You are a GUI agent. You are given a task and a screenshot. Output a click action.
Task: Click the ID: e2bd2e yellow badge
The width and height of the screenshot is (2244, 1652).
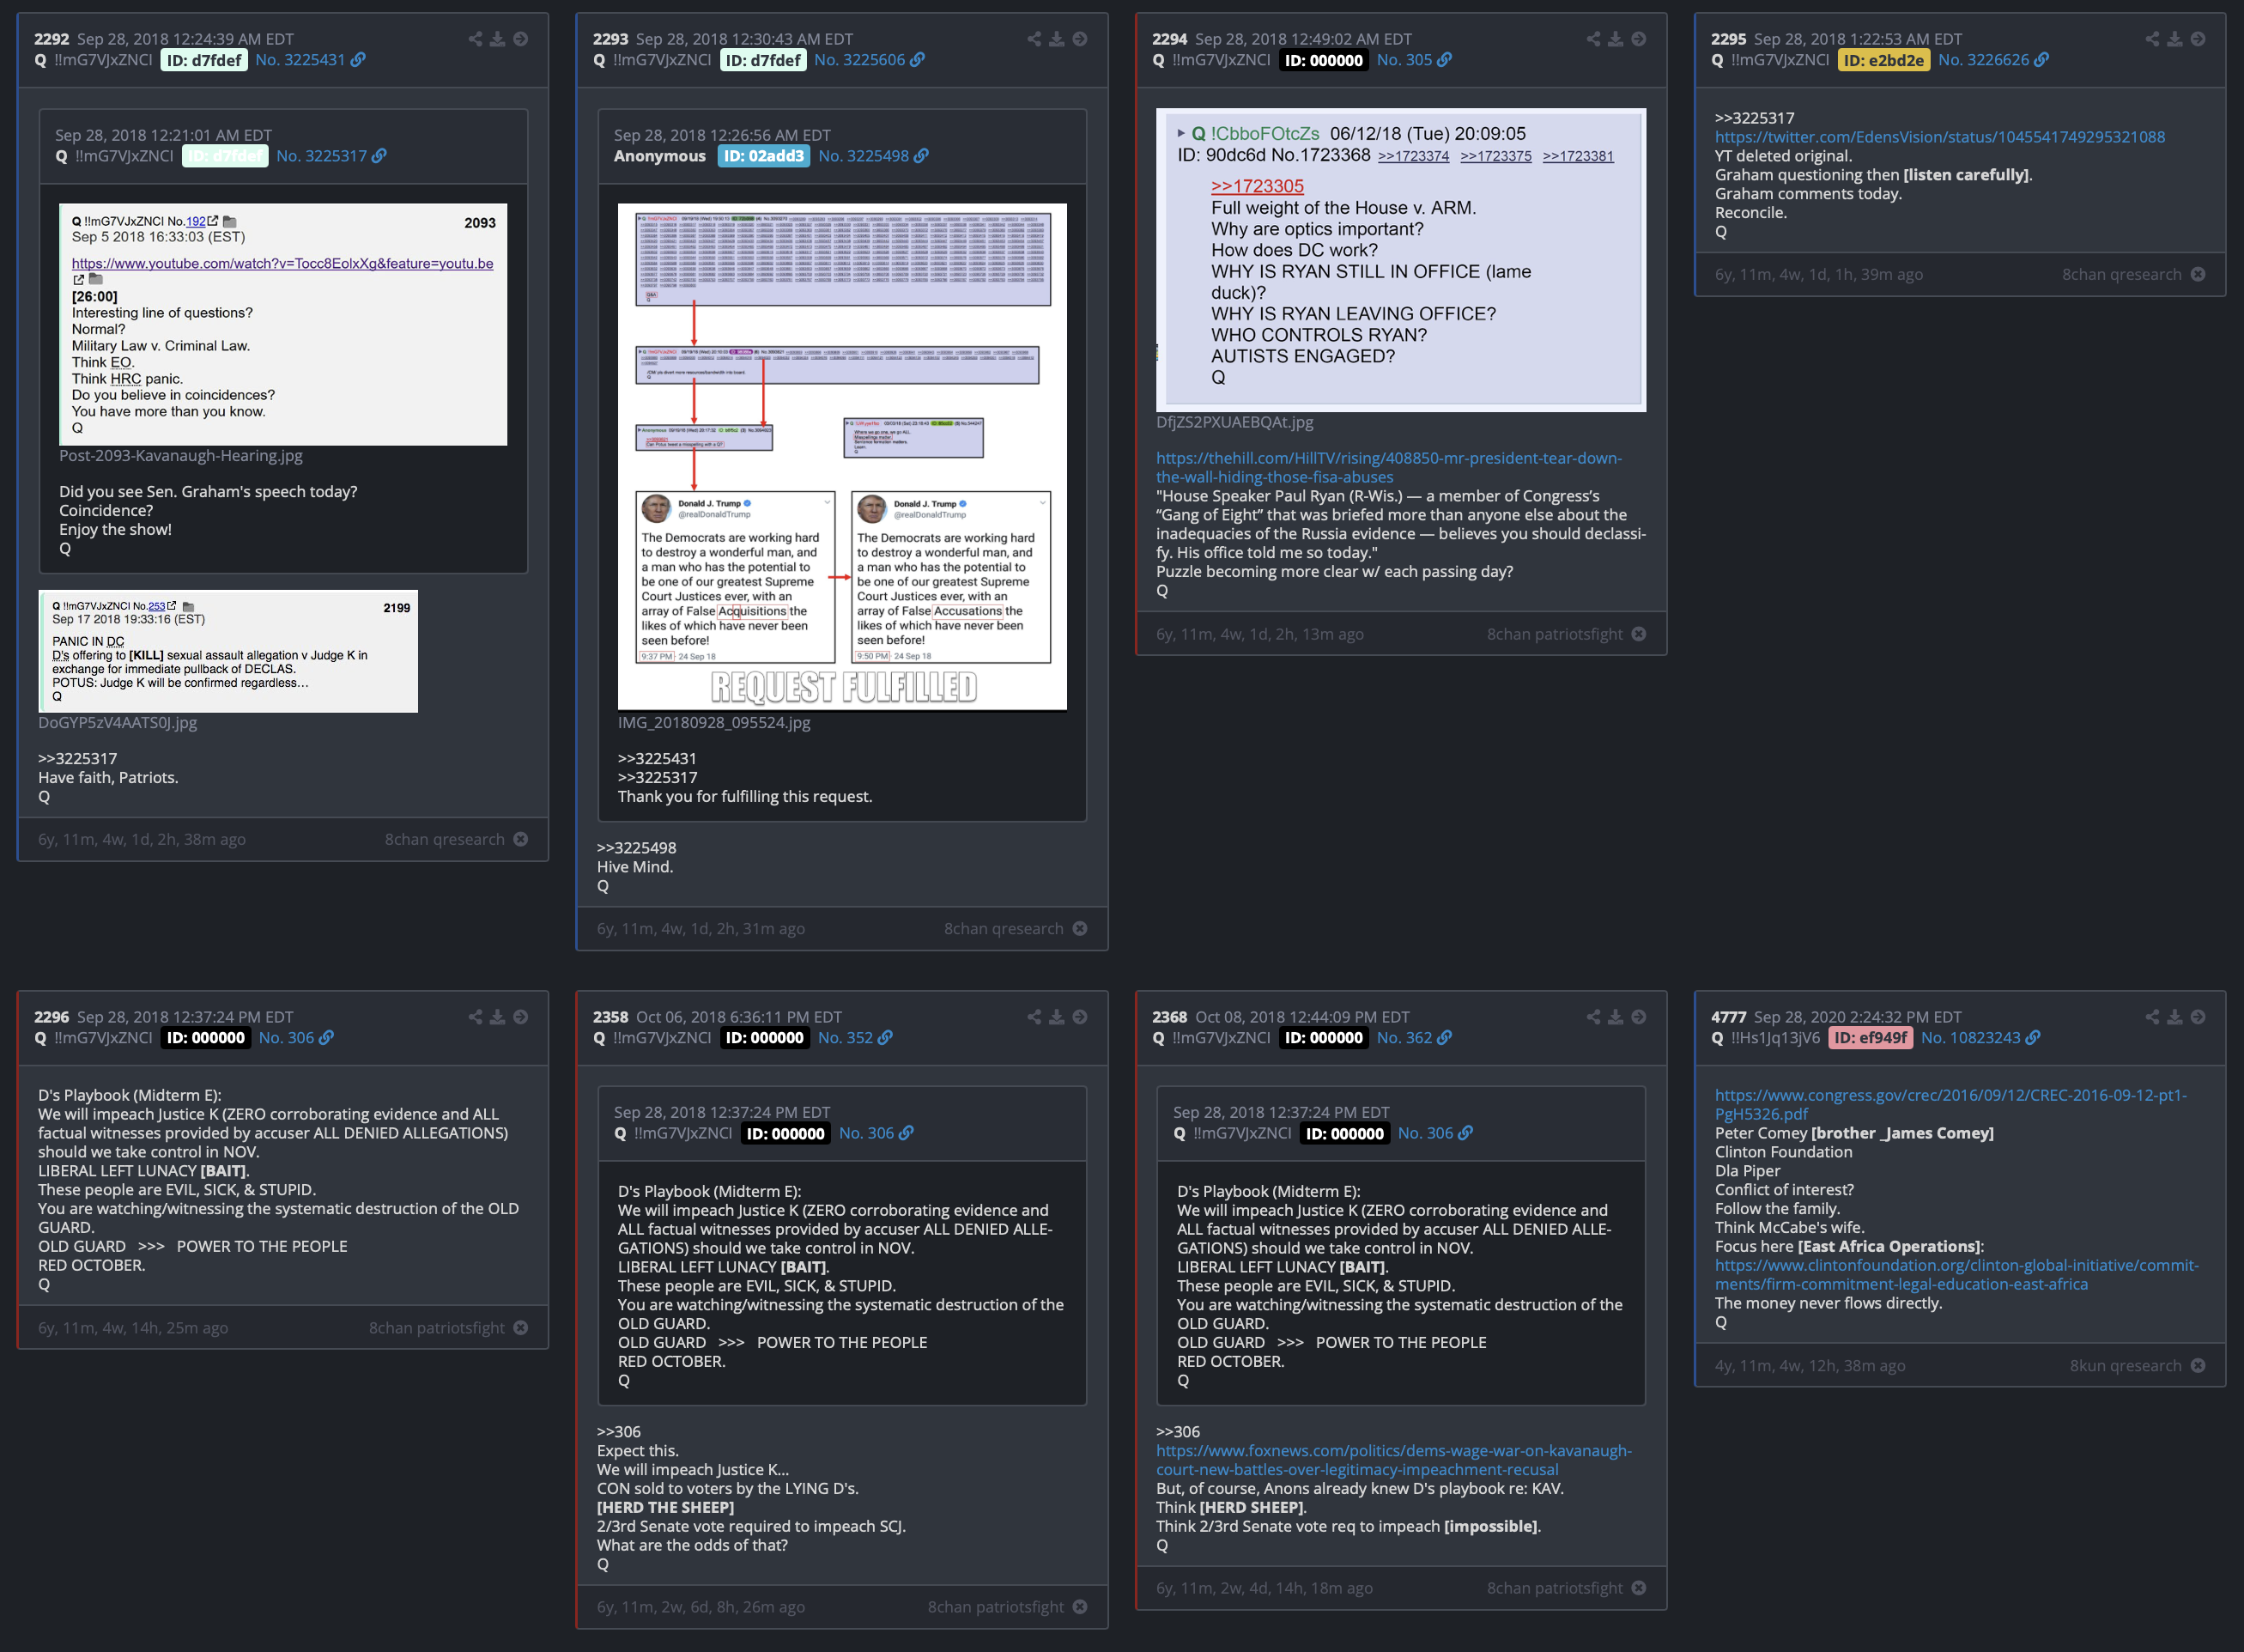pyautogui.click(x=1883, y=60)
